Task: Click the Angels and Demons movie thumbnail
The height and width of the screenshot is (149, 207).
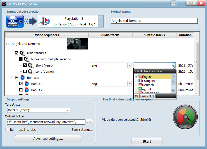Action: [77, 44]
